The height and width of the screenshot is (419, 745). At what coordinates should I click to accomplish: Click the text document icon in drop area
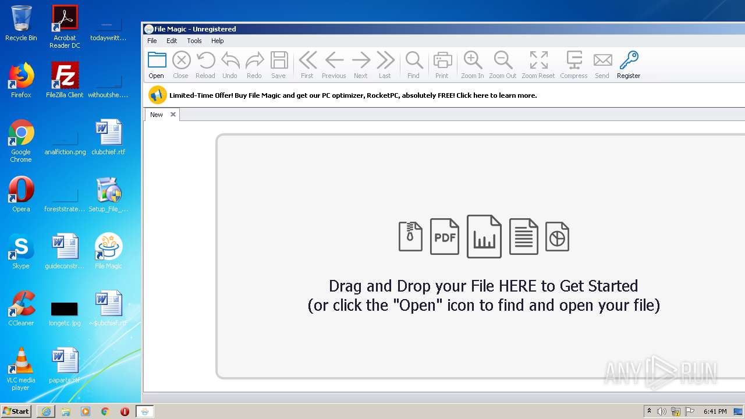(x=524, y=236)
